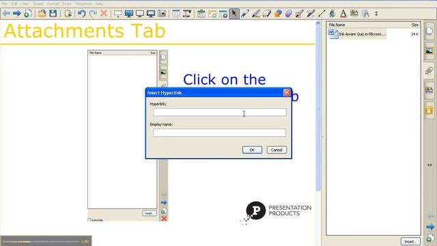The height and width of the screenshot is (246, 437).
Task: Click the video progress bar at the bottom left
Action: 42,241
